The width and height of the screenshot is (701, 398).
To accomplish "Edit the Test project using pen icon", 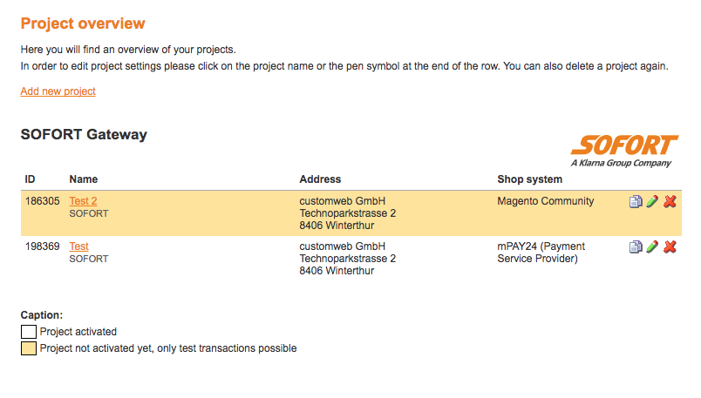I will (x=652, y=246).
